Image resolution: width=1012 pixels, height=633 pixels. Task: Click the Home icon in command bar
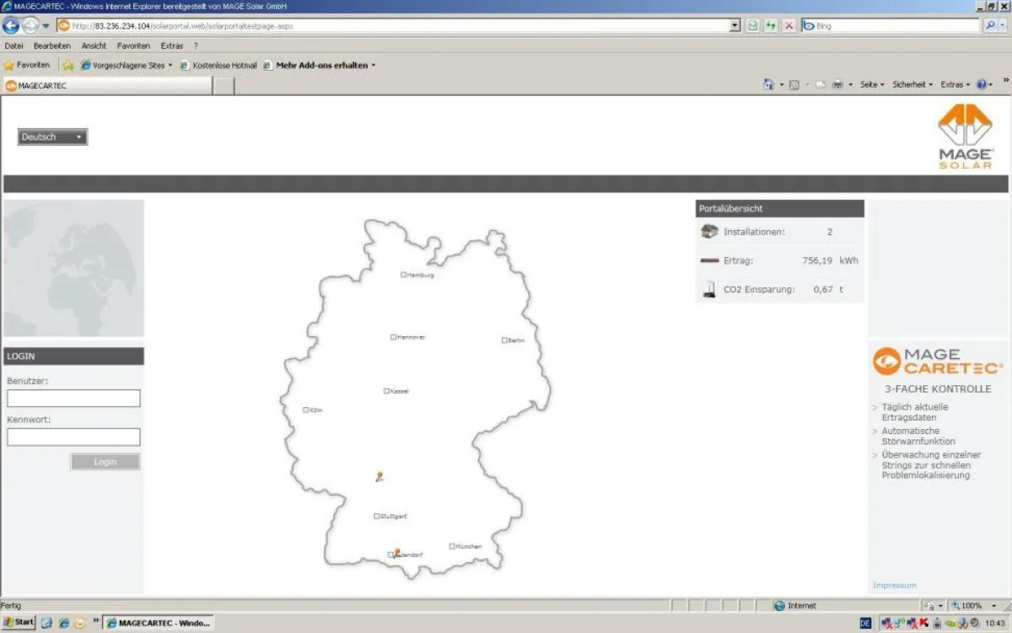click(768, 85)
